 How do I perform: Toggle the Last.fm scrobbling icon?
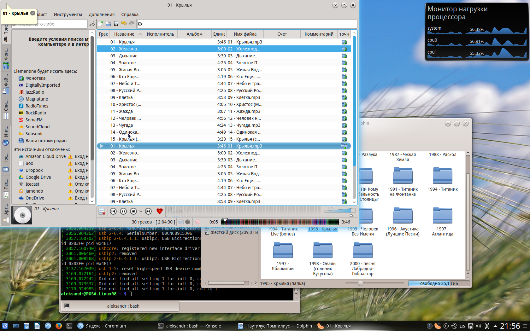(198, 222)
